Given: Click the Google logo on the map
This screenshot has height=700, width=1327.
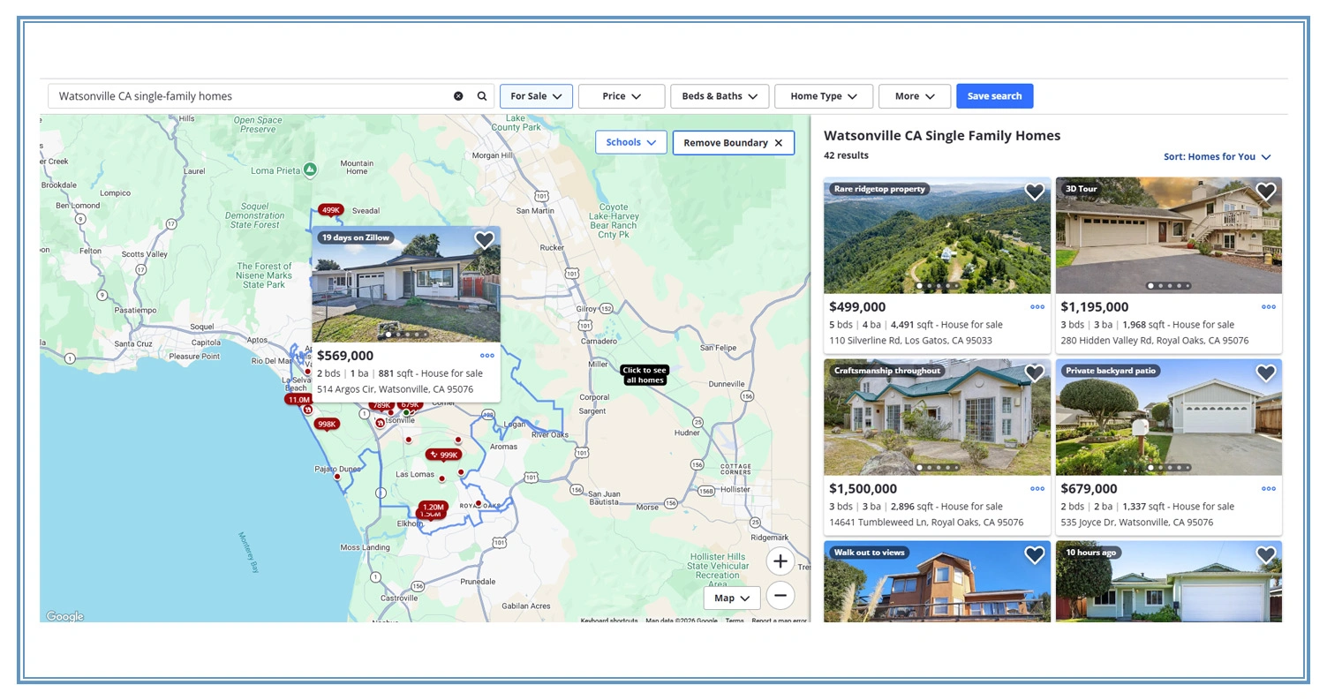Looking at the screenshot, I should [x=64, y=616].
